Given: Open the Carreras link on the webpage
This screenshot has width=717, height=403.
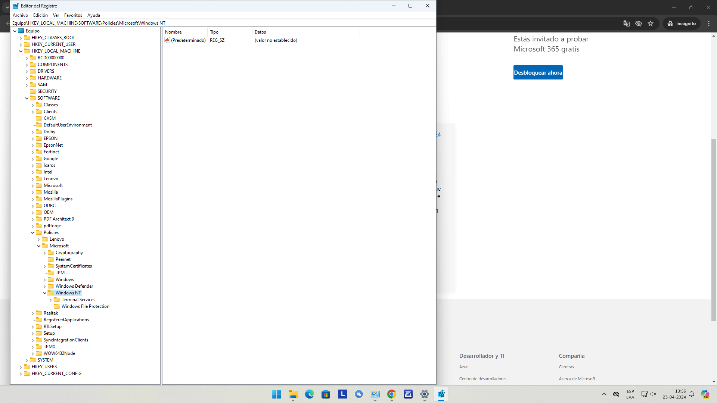Looking at the screenshot, I should coord(566,367).
